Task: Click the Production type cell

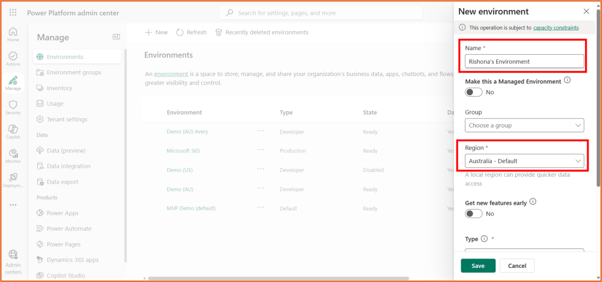Action: pos(293,151)
